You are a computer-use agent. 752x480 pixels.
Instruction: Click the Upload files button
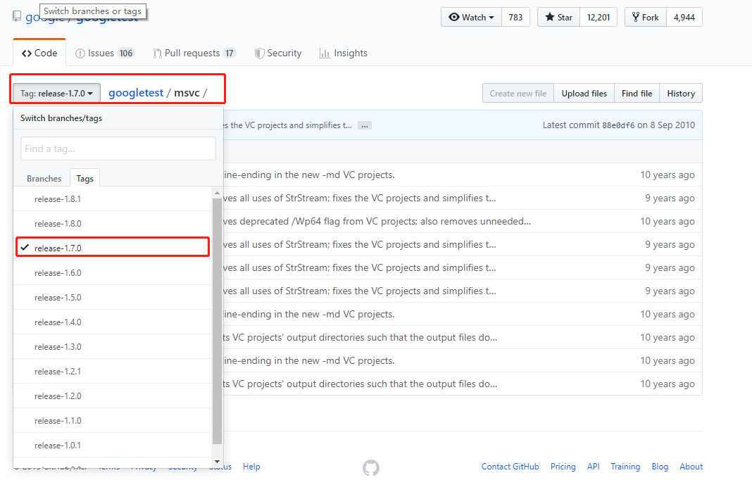pos(584,94)
